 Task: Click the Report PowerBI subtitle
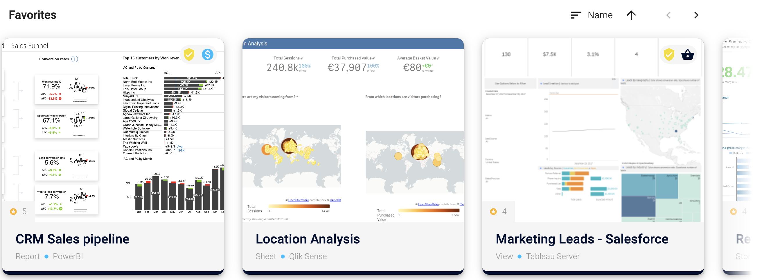[49, 256]
